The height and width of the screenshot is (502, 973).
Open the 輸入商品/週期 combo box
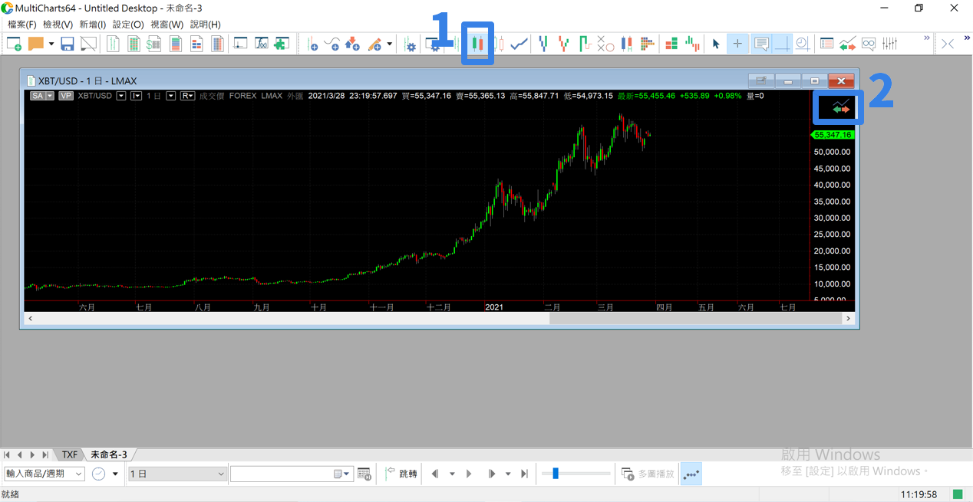click(44, 474)
